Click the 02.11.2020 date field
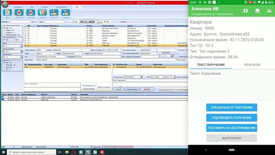275x155 pixels. (89, 22)
